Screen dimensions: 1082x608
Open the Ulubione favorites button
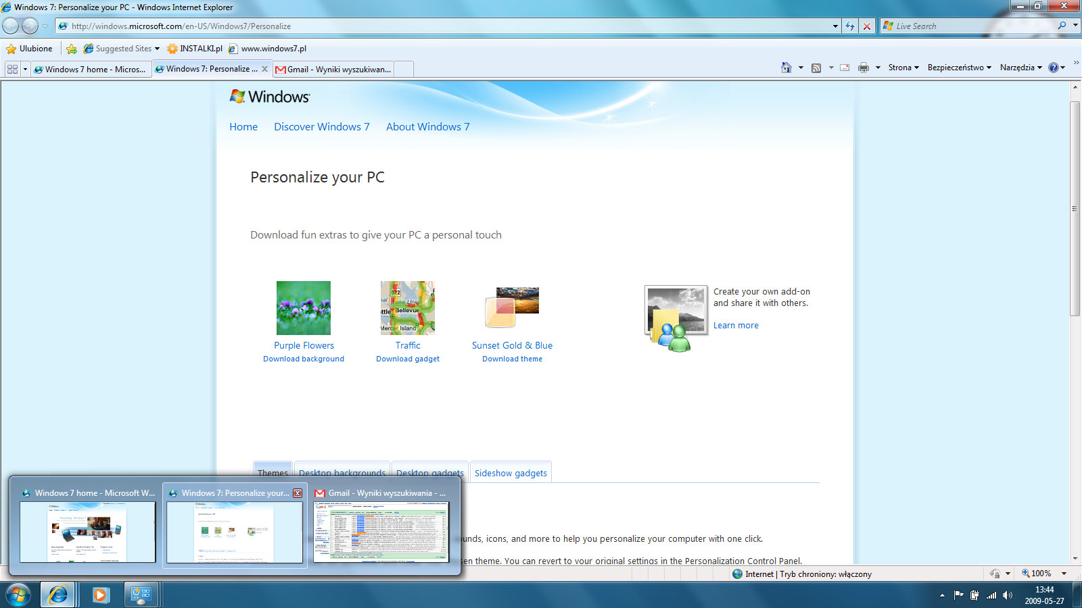(29, 49)
